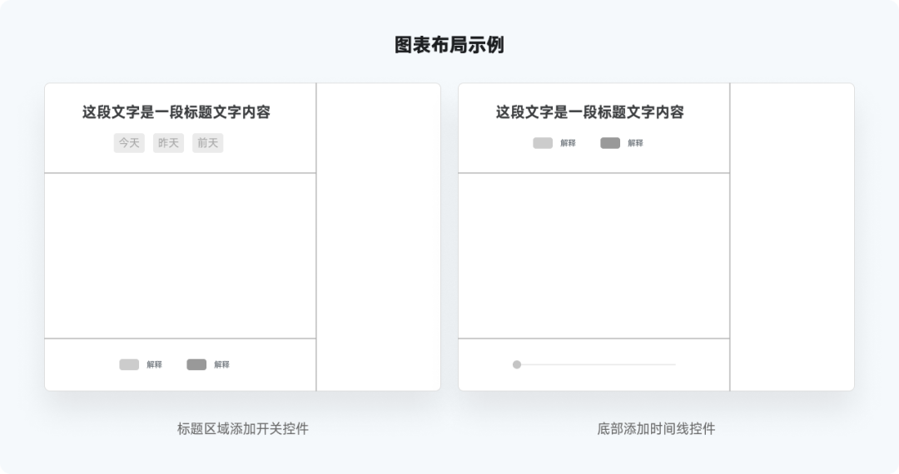The height and width of the screenshot is (474, 899).
Task: Enable the 前天 toggle option
Action: (x=207, y=143)
